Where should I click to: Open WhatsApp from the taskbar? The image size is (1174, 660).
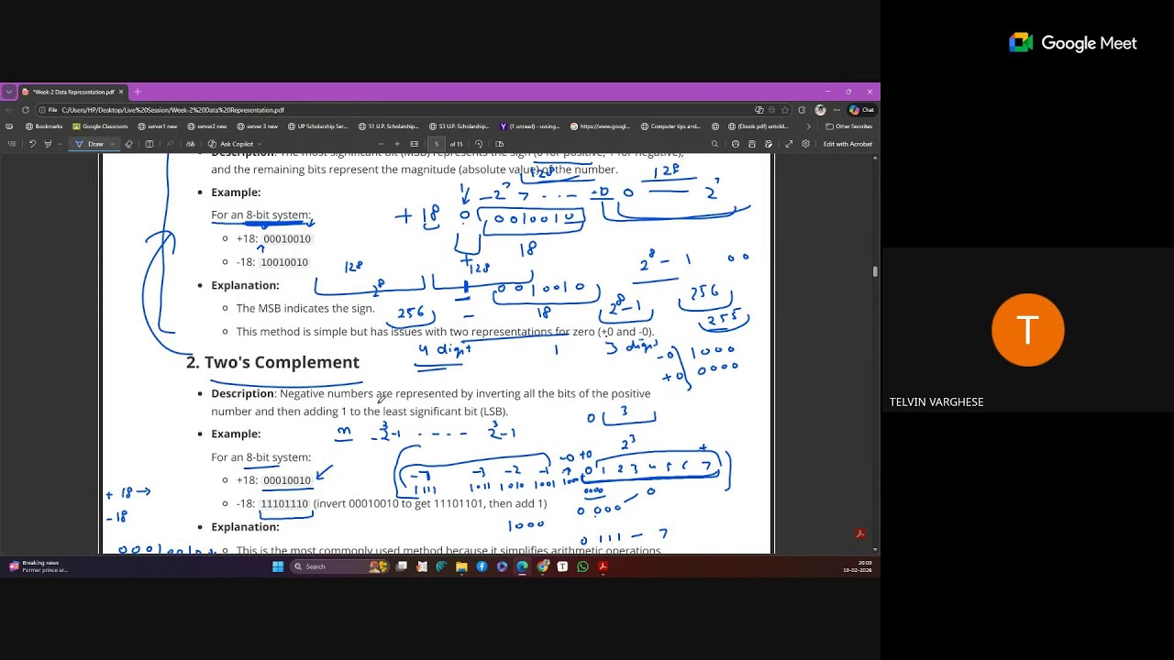582,566
